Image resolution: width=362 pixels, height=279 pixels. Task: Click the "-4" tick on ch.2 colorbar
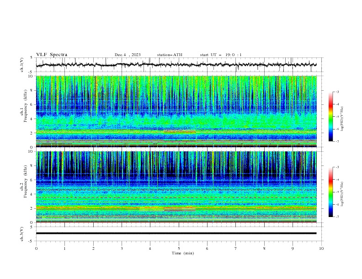(337, 180)
